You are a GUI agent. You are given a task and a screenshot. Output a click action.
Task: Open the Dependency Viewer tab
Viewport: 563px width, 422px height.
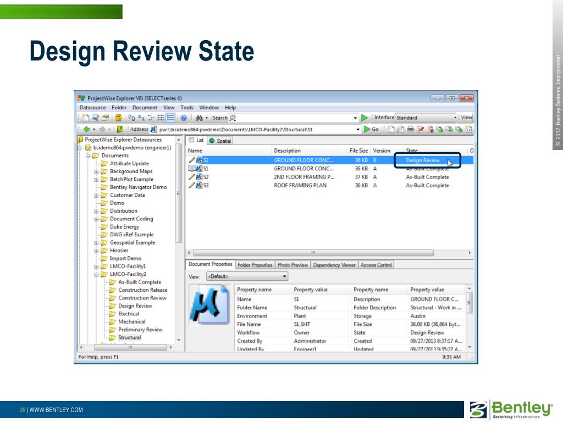pos(334,265)
